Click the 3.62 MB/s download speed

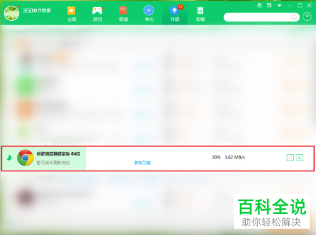(x=234, y=157)
